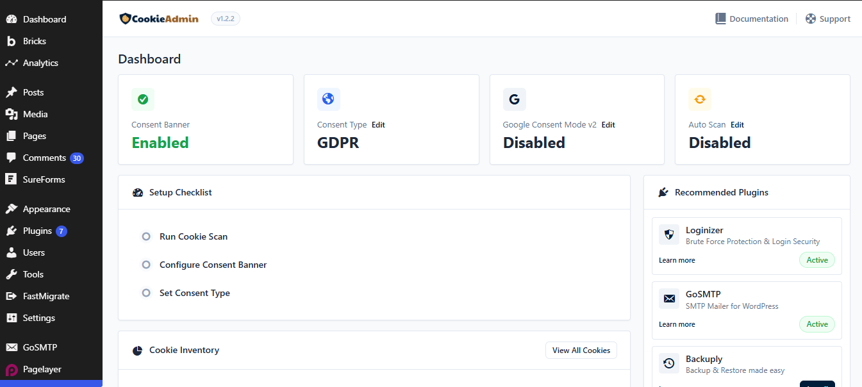Click the Backuply restore clock icon

(669, 363)
